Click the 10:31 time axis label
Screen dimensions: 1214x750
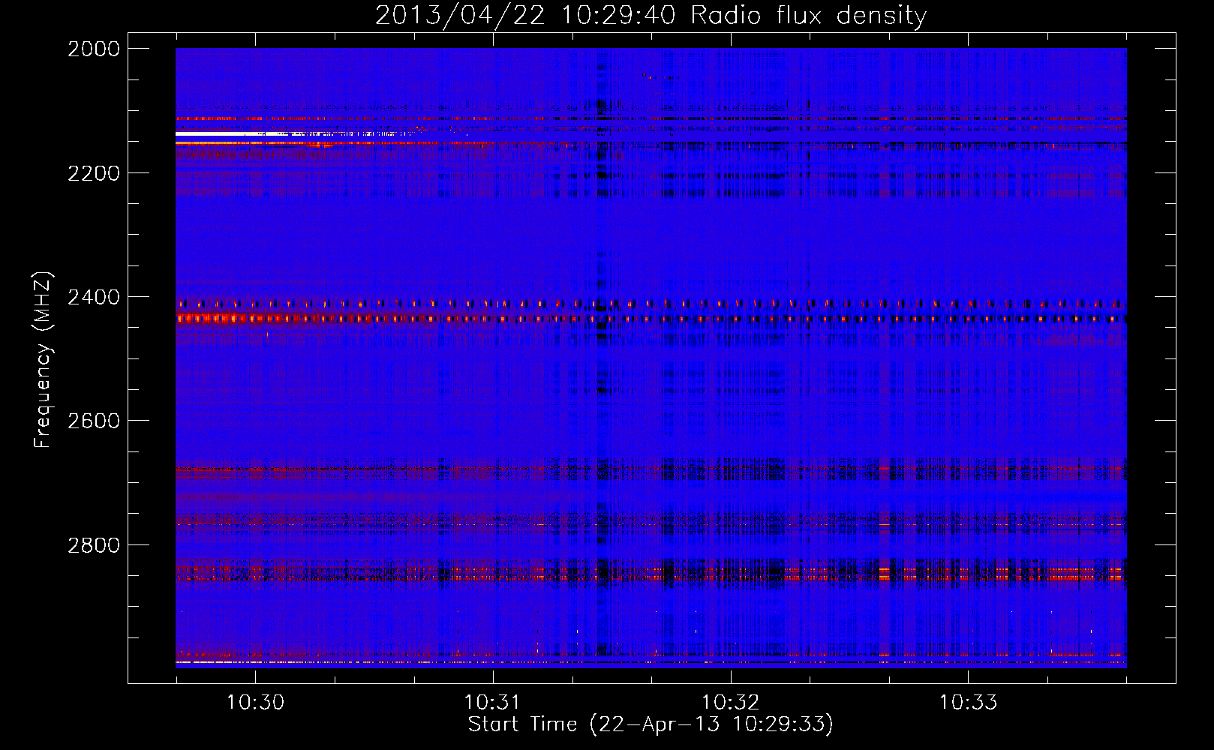click(492, 702)
